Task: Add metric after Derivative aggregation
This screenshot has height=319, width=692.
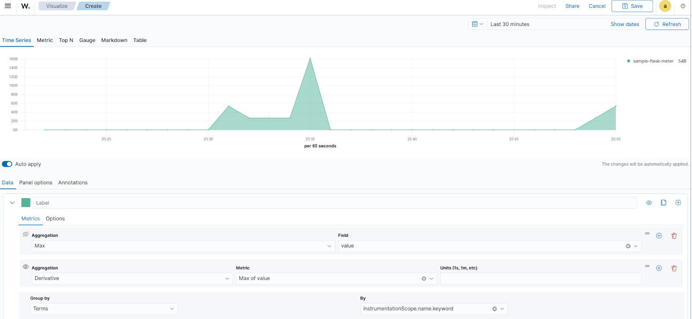Action: click(x=659, y=268)
